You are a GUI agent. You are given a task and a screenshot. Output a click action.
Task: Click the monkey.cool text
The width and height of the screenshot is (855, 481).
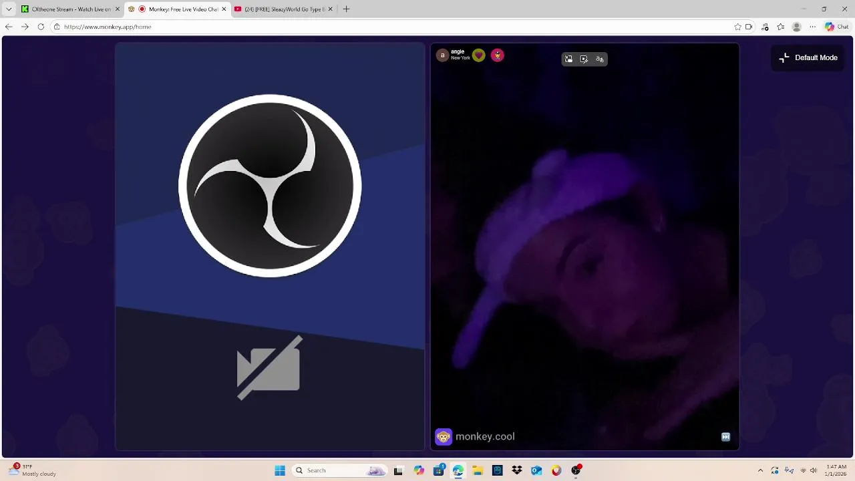pos(485,436)
